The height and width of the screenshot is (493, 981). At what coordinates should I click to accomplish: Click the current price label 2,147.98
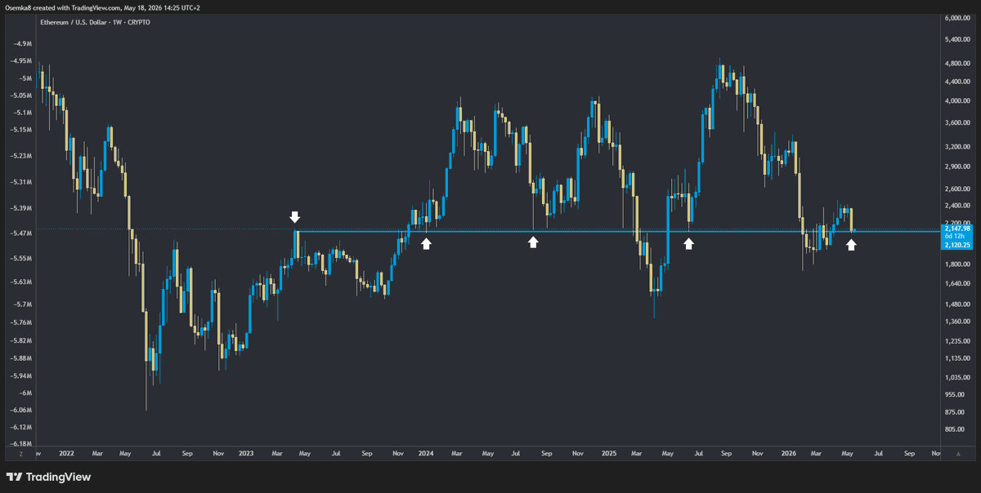tap(958, 229)
